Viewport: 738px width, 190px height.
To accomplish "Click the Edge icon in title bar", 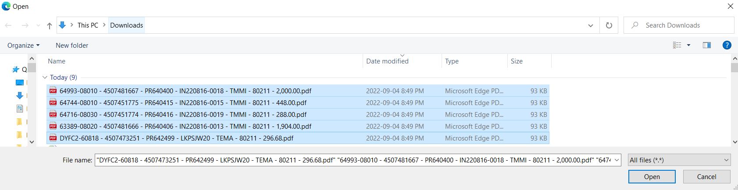I will (6, 6).
